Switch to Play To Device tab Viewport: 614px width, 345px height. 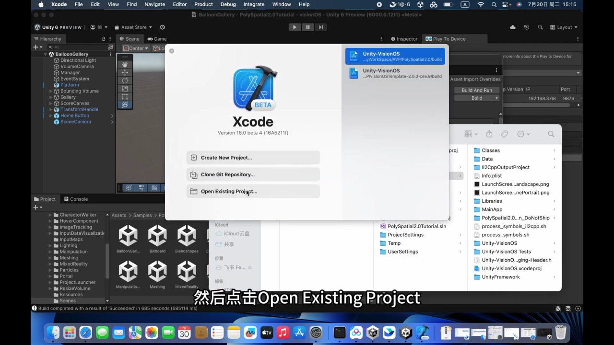(446, 39)
